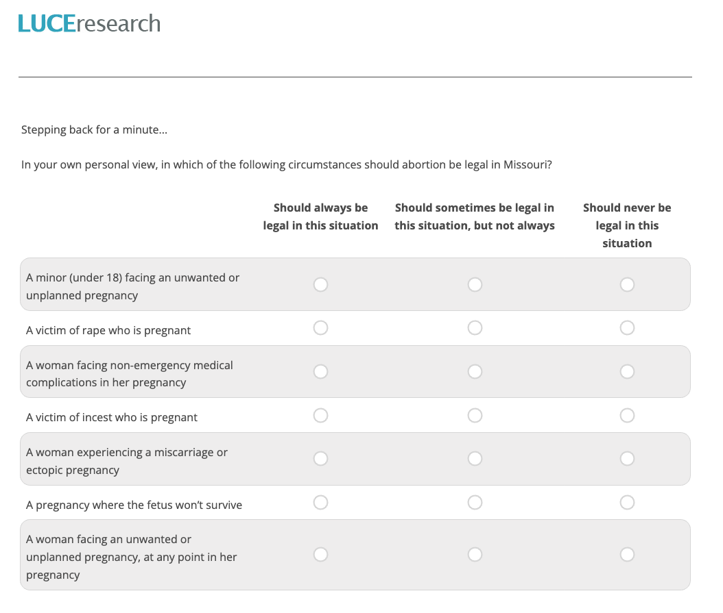The height and width of the screenshot is (613, 723).
Task: Choose 'never legal' for victim of rape
Action: click(627, 328)
